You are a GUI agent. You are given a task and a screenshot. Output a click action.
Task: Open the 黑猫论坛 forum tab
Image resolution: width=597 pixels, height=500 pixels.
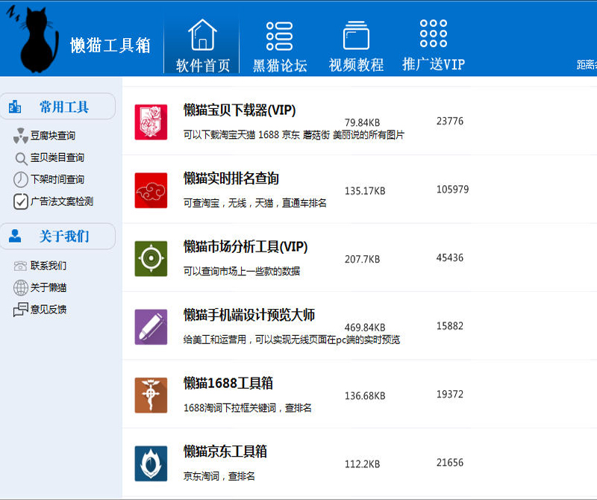[279, 45]
